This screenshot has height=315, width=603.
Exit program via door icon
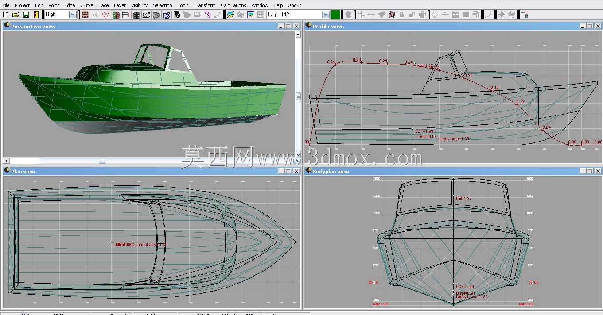(x=36, y=15)
